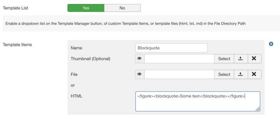The width and height of the screenshot is (280, 119).
Task: Upload a template file using upload icon
Action: tap(241, 74)
